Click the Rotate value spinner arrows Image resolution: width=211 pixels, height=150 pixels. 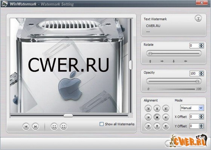(201, 46)
